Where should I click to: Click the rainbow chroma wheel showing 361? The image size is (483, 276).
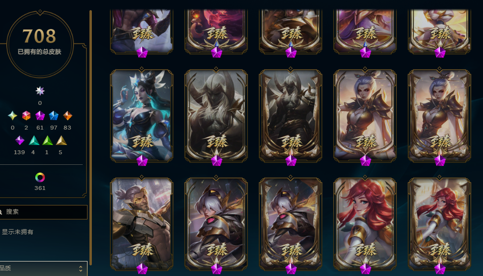coord(40,177)
